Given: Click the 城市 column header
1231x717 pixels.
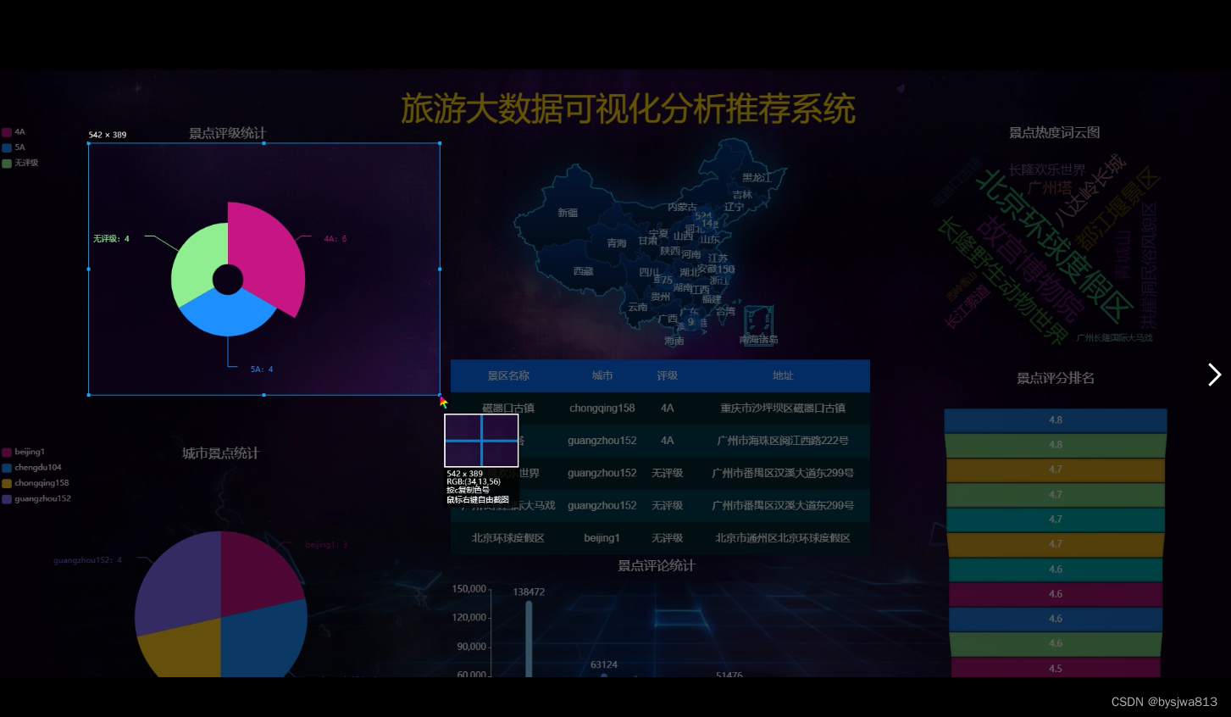Looking at the screenshot, I should (x=602, y=375).
